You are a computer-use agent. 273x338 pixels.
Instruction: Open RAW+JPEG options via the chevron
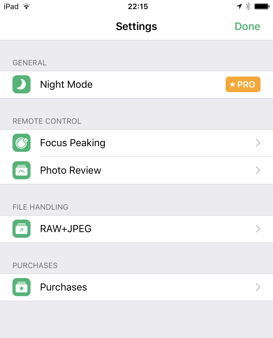pyautogui.click(x=258, y=229)
